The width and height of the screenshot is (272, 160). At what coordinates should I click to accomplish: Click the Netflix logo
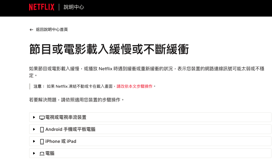42,7
